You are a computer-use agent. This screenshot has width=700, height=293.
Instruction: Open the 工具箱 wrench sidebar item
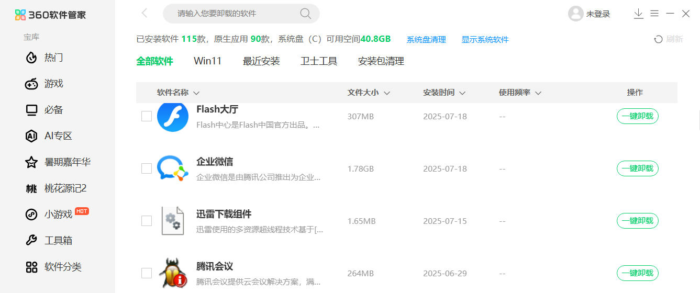coord(32,241)
